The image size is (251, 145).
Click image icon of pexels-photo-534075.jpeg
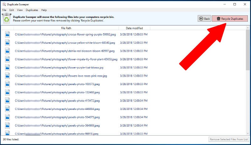click(x=7, y=117)
